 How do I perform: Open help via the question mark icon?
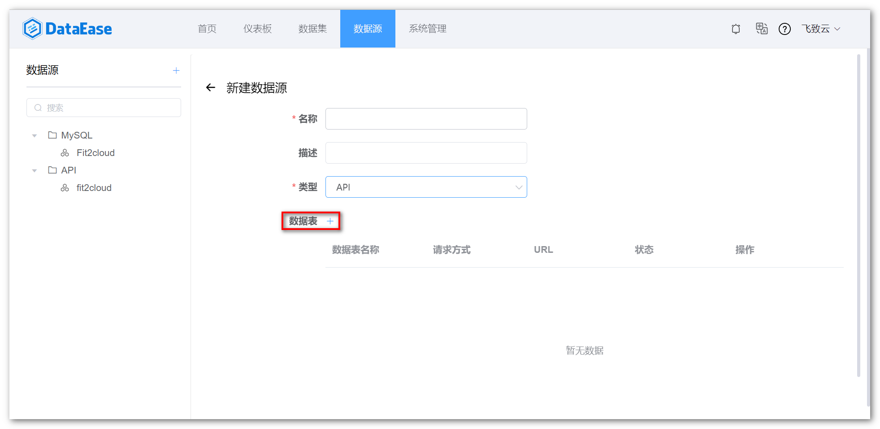coord(785,29)
